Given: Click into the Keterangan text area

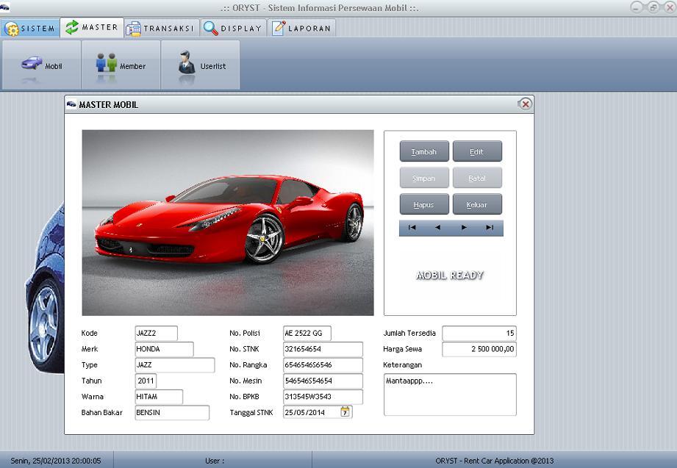Looking at the screenshot, I should click(449, 394).
